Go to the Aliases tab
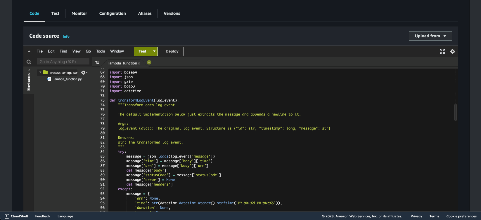Image resolution: width=481 pixels, height=220 pixels. tap(145, 13)
